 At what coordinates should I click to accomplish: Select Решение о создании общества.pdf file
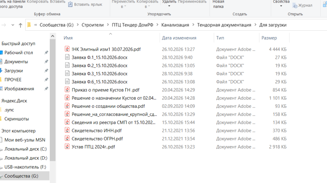(x=108, y=106)
